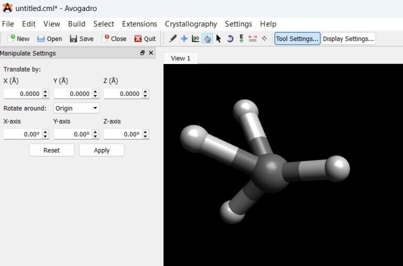Increase the Z-axis rotation with up arrow
Viewport: 403px width, 266px height.
point(145,132)
